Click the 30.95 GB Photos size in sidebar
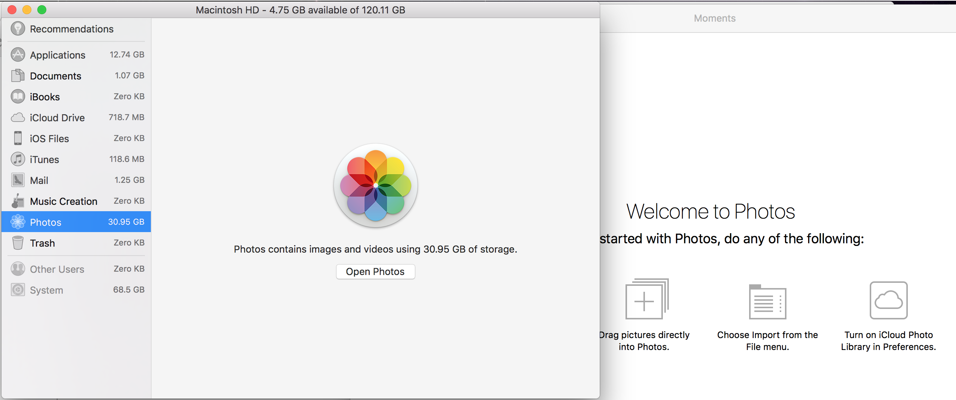The height and width of the screenshot is (400, 956). [x=126, y=222]
